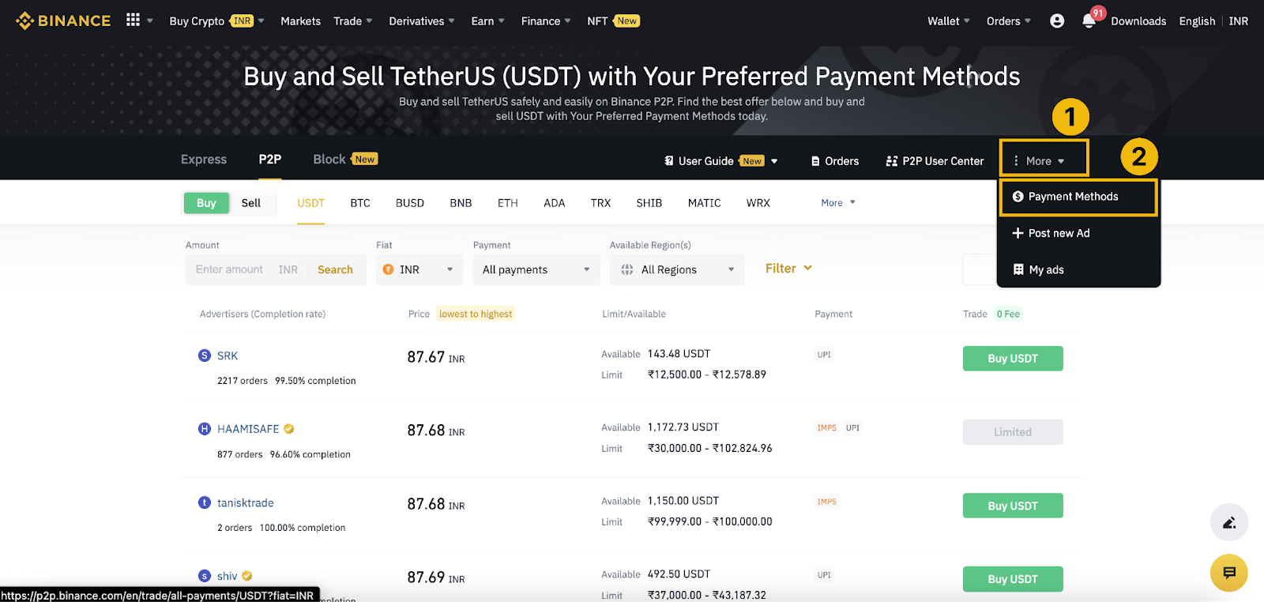Screen dimensions: 1264x602
Task: Click the Binance logo
Action: (63, 21)
